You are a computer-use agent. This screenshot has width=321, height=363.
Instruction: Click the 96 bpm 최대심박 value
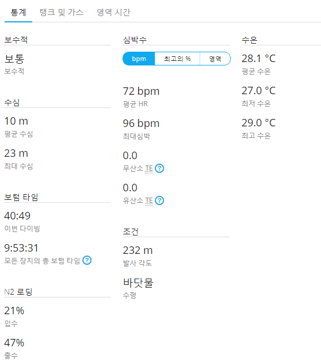pyautogui.click(x=141, y=123)
